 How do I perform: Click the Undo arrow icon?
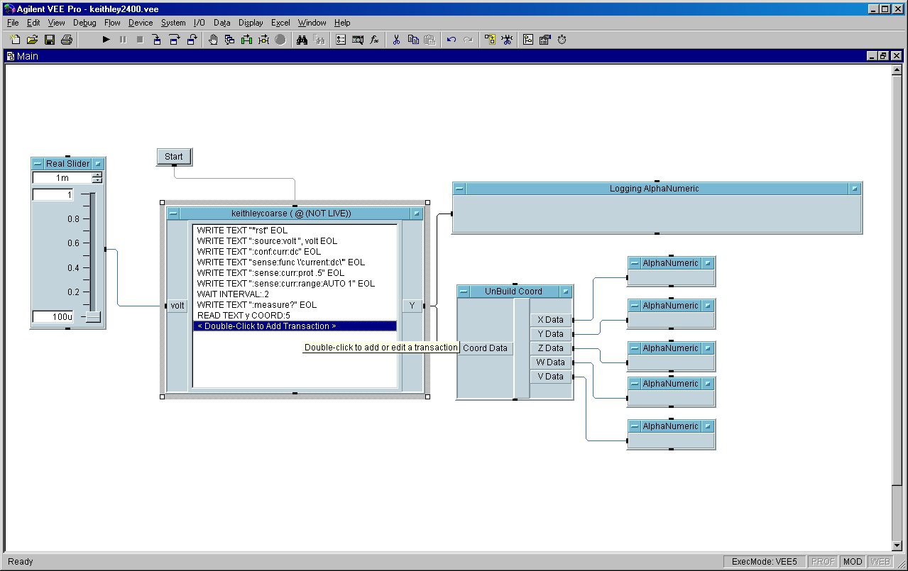pos(451,40)
